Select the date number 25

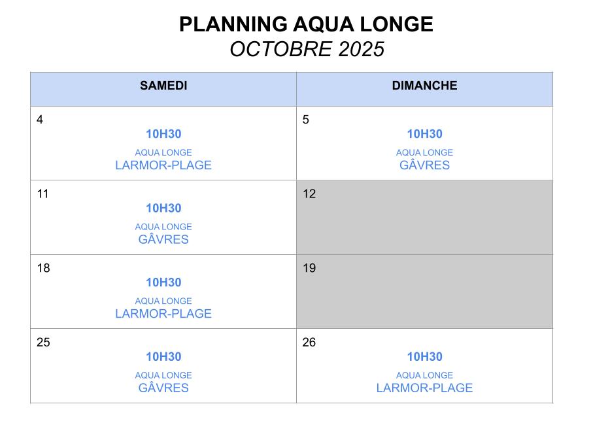coord(43,342)
